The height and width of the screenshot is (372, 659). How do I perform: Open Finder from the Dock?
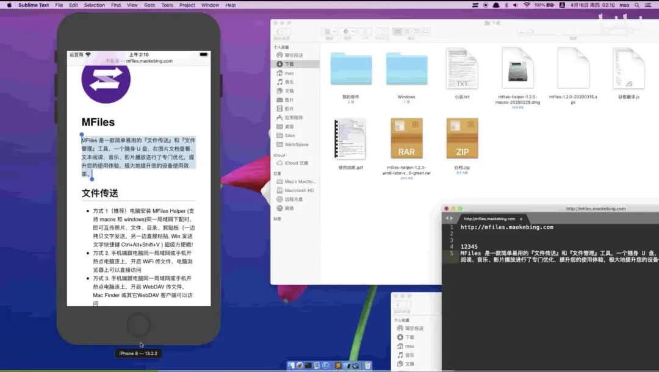pyautogui.click(x=291, y=366)
